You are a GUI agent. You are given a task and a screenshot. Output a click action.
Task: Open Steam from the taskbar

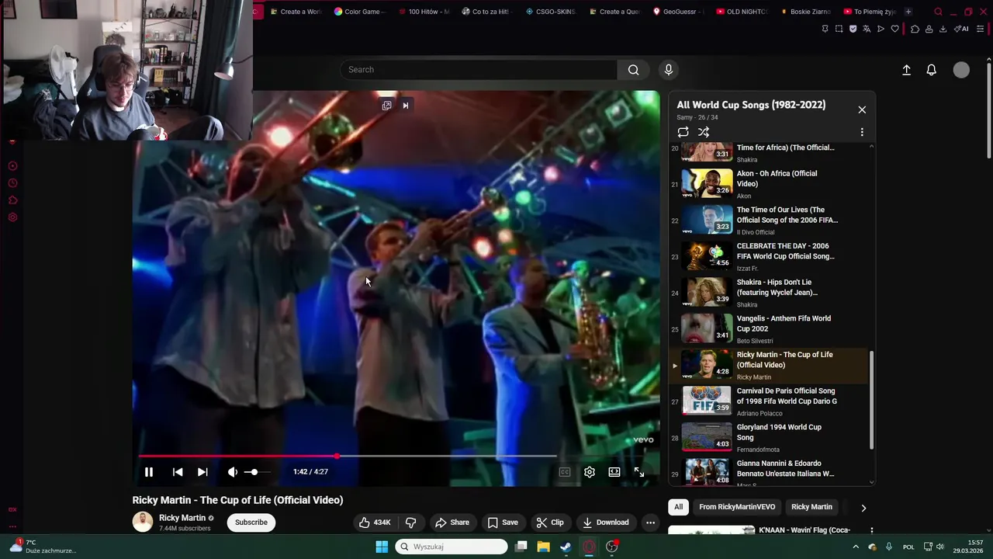point(566,547)
